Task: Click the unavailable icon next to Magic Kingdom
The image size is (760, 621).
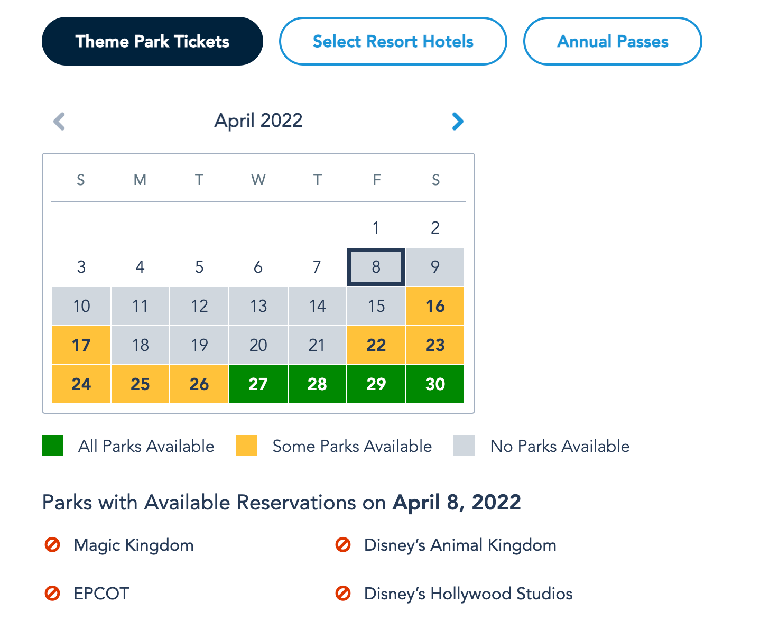Action: tap(52, 545)
